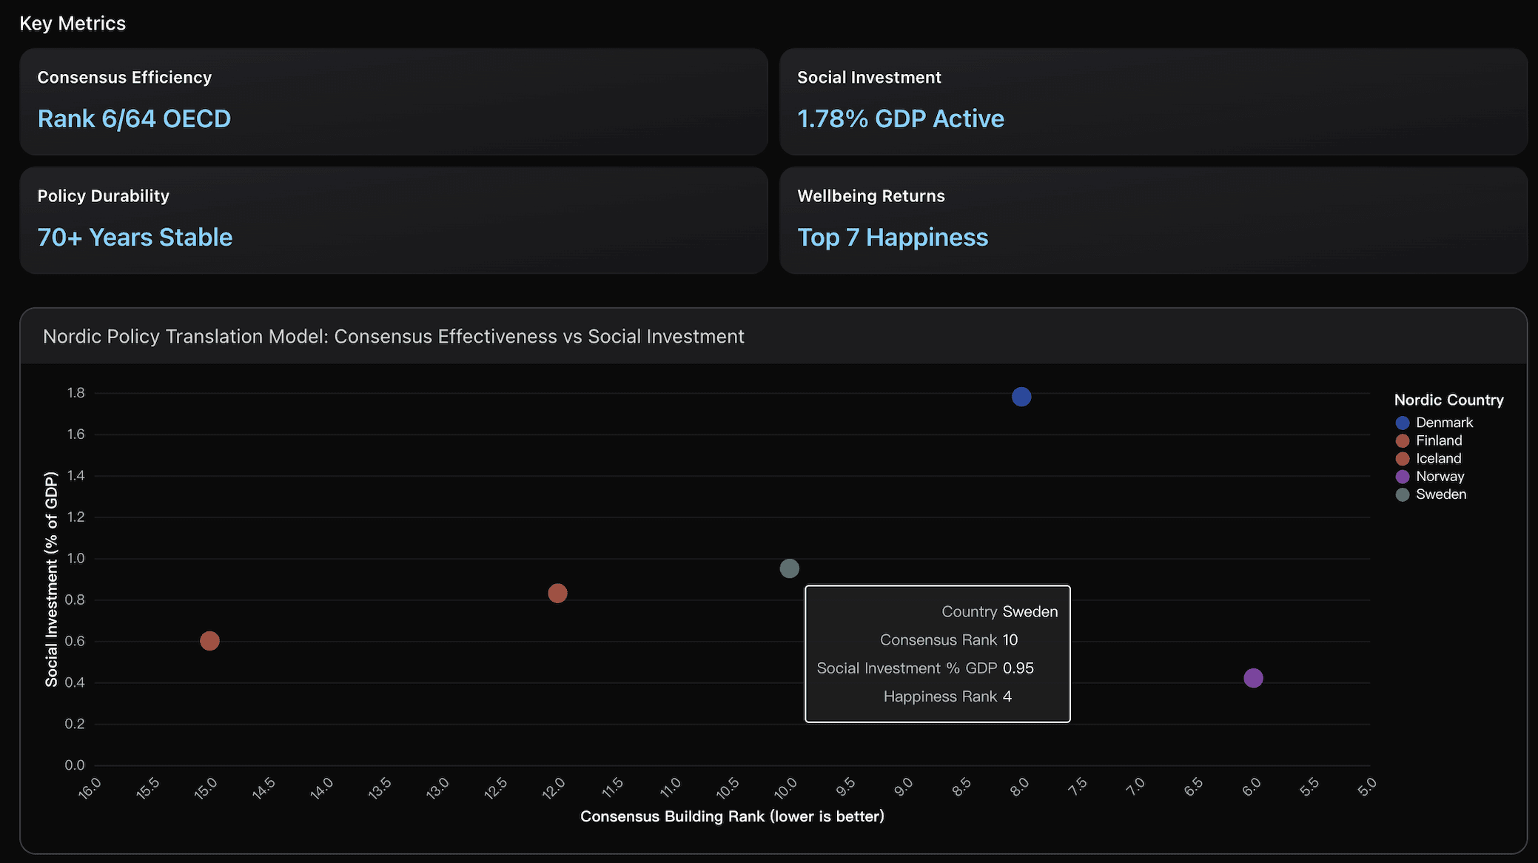Toggle the Sweden legend label
The width and height of the screenshot is (1538, 863).
click(1440, 494)
